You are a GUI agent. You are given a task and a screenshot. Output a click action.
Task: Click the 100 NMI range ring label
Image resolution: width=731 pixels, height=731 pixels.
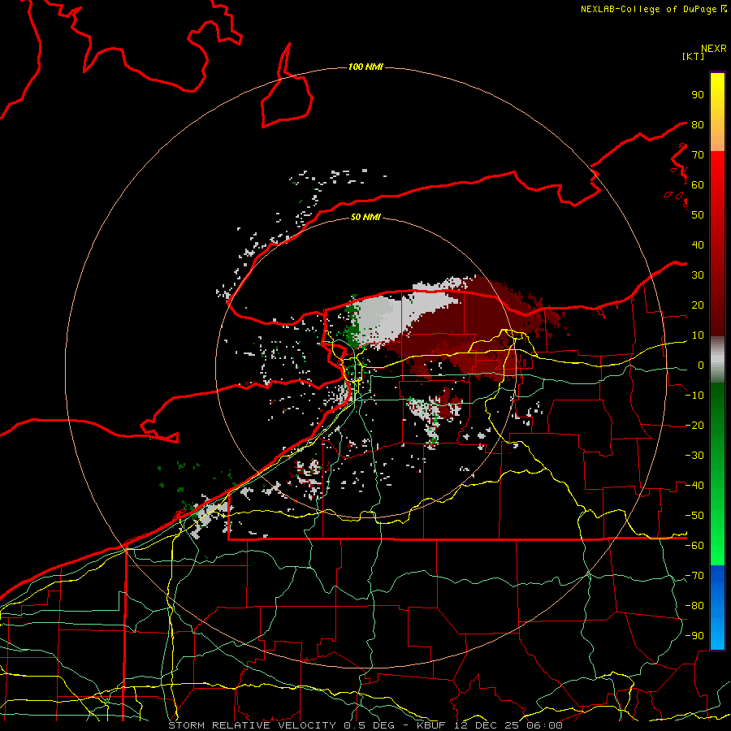click(365, 67)
